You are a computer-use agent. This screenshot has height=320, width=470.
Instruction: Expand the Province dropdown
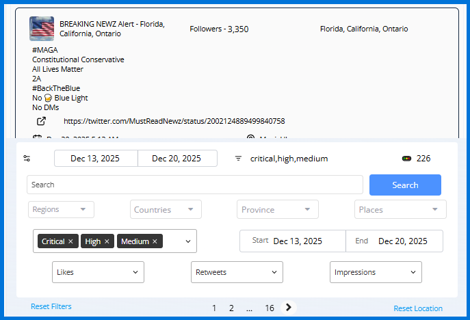tap(277, 209)
